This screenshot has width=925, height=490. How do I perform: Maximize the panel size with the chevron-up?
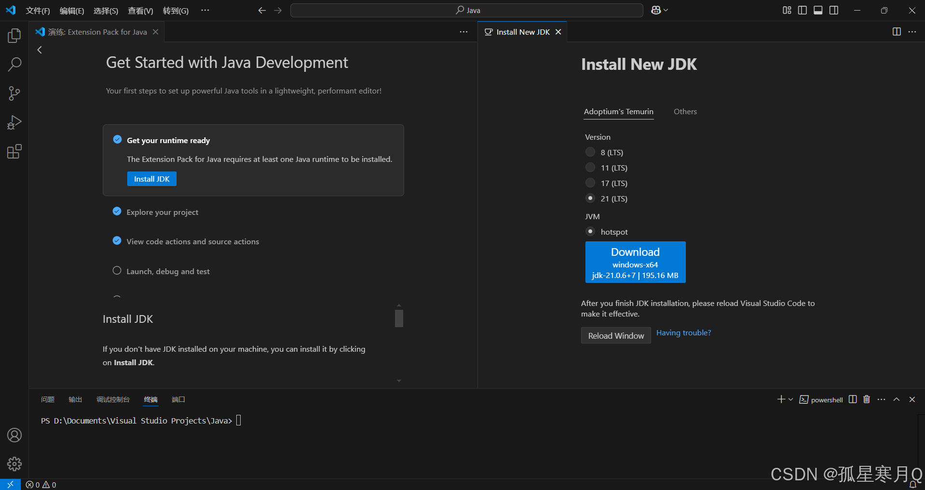point(897,399)
